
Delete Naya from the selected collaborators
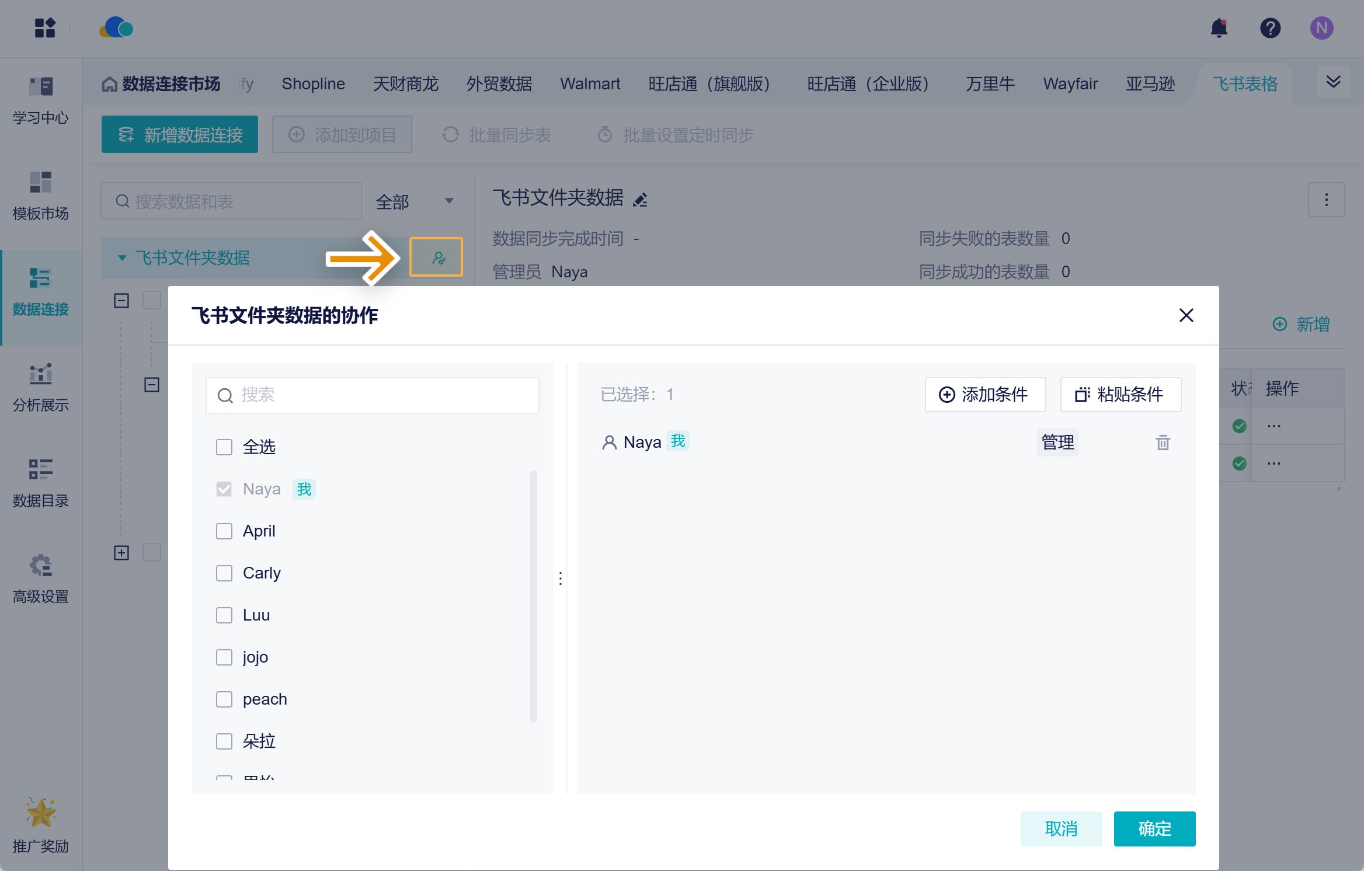(1163, 443)
